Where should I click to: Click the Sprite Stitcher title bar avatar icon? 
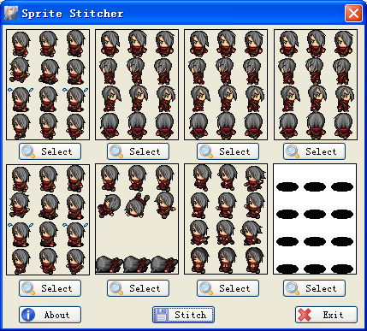point(11,13)
